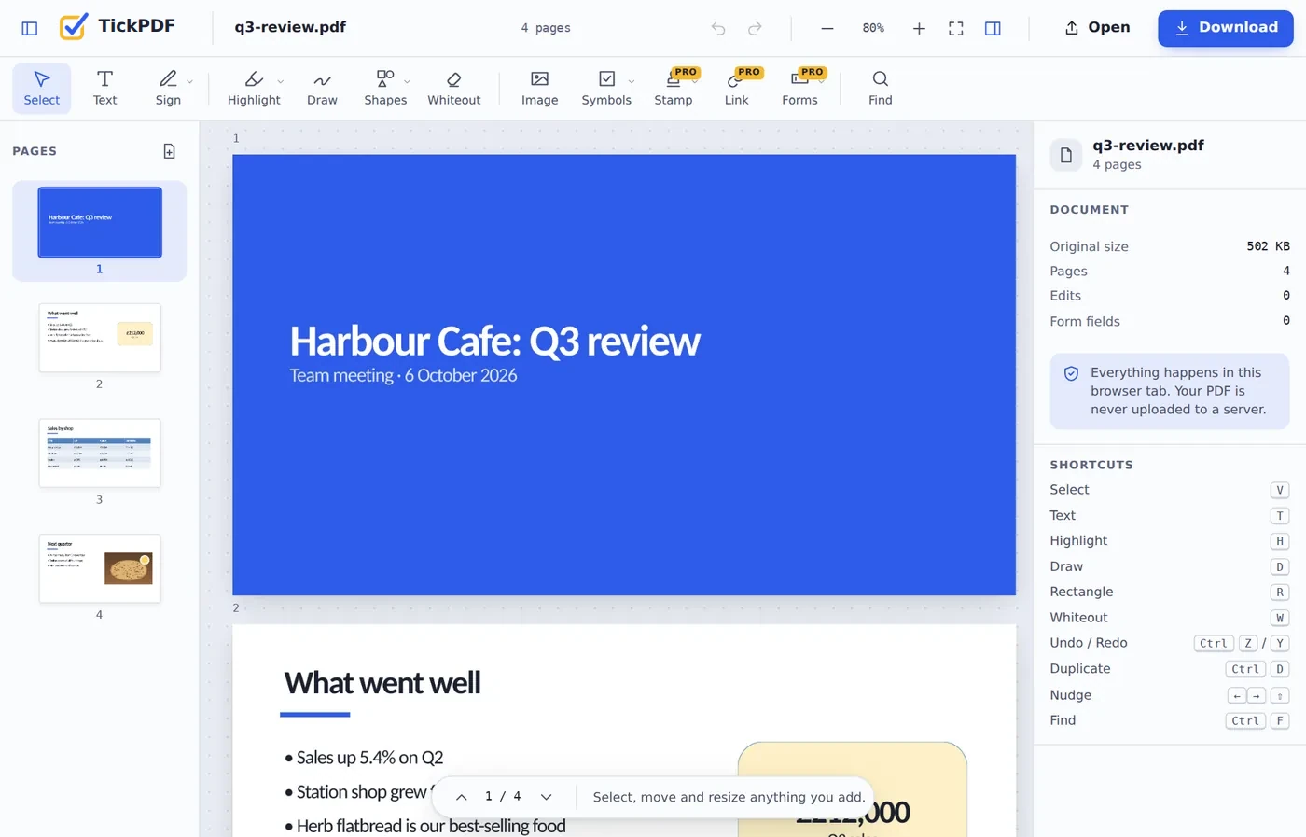
Task: Toggle the left pages sidebar
Action: coord(30,28)
